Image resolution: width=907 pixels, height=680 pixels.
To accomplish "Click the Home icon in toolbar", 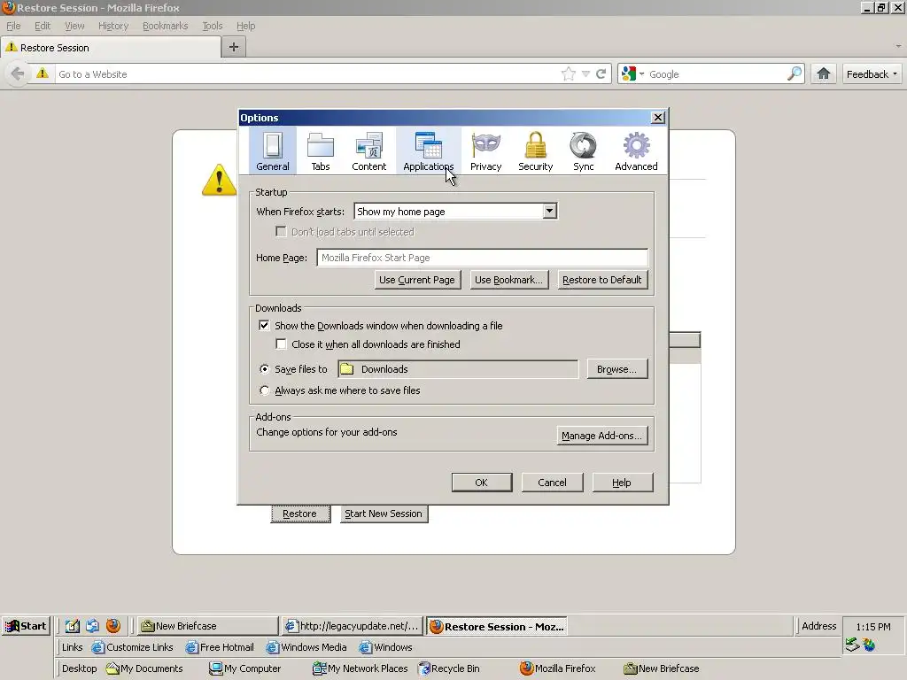I will [x=824, y=74].
